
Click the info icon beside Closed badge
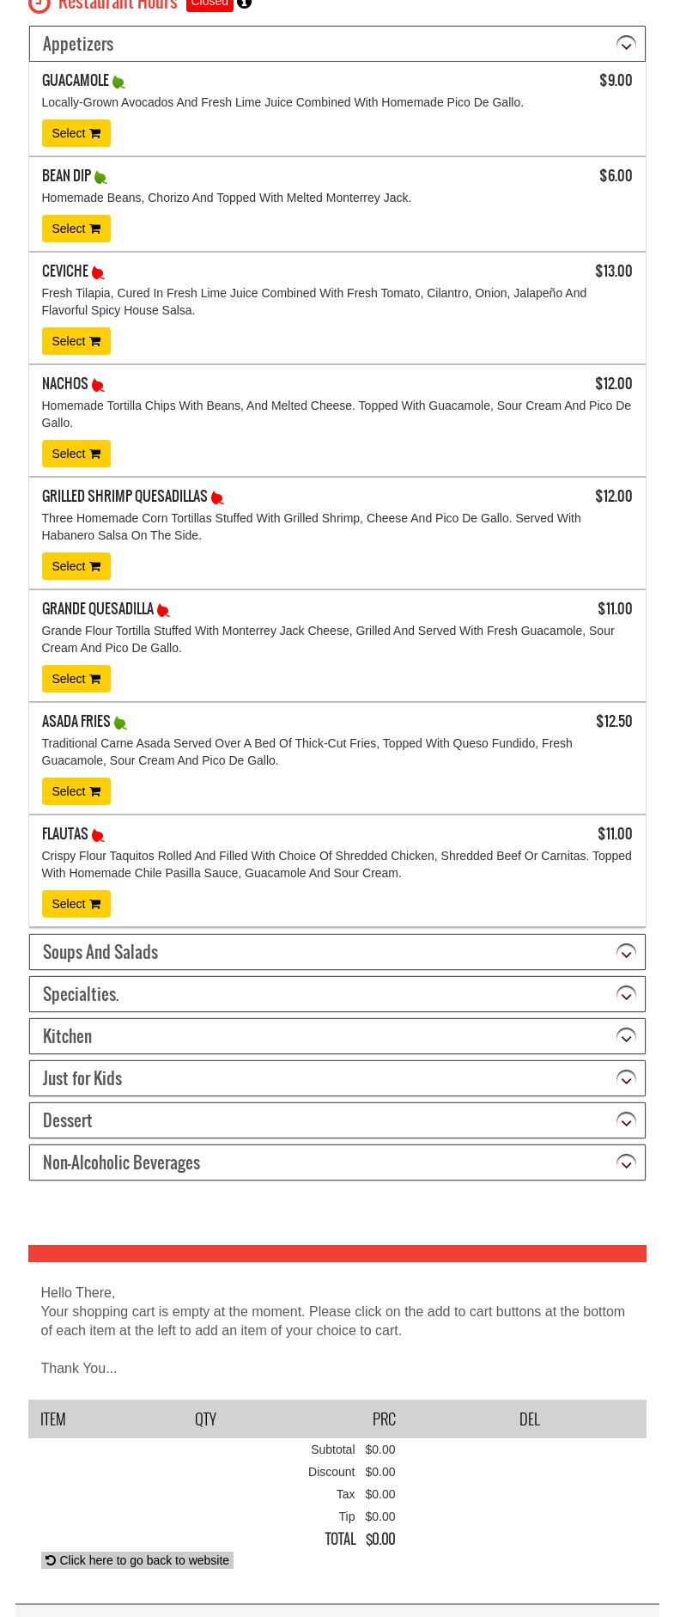pyautogui.click(x=245, y=3)
